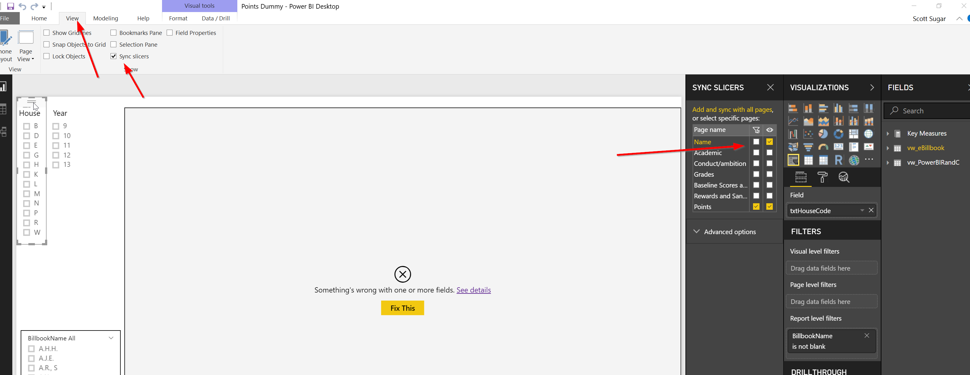Open the See details link
The width and height of the screenshot is (970, 375).
(474, 290)
